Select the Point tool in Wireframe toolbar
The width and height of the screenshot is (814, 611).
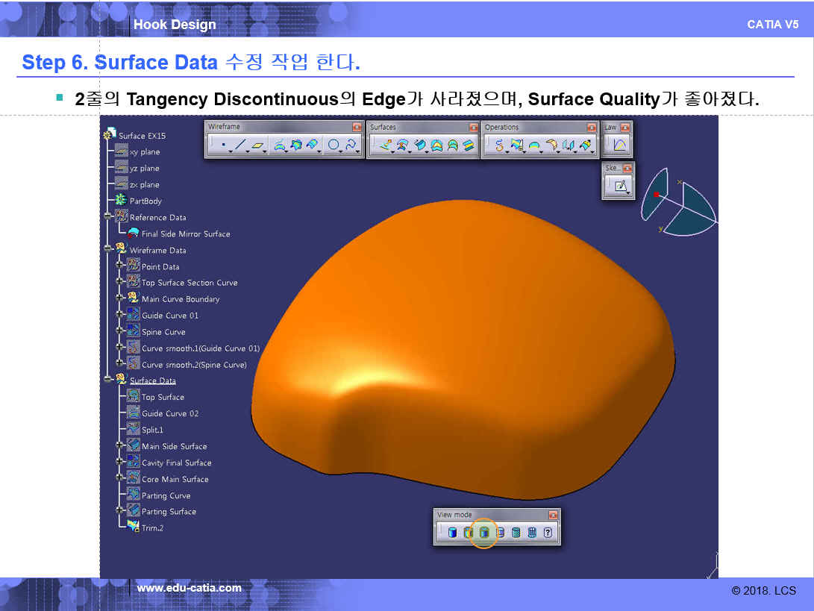tap(223, 145)
